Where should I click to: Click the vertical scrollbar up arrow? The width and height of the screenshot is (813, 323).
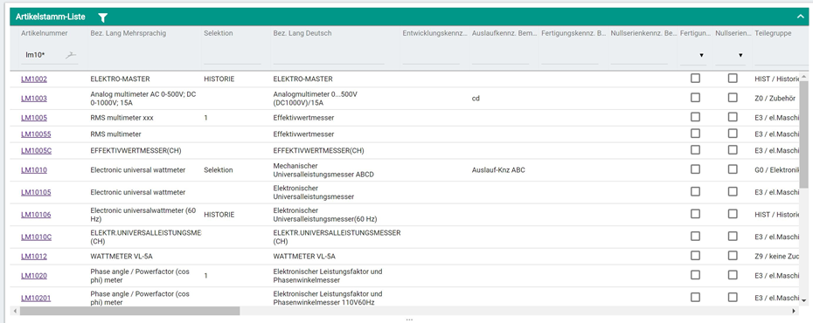pyautogui.click(x=803, y=77)
